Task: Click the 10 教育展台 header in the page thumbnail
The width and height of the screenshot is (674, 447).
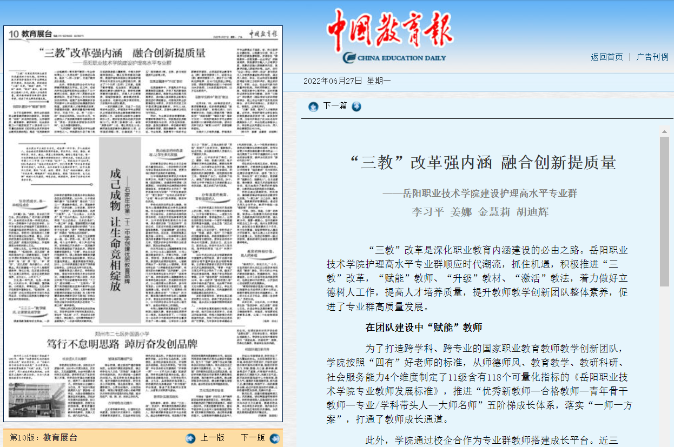Action: (31, 34)
